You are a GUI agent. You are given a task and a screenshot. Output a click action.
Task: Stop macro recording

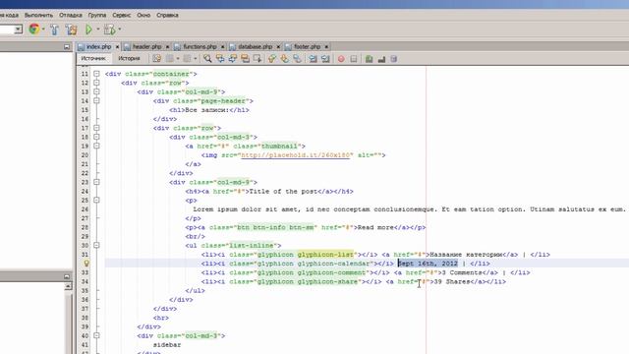[x=354, y=59]
